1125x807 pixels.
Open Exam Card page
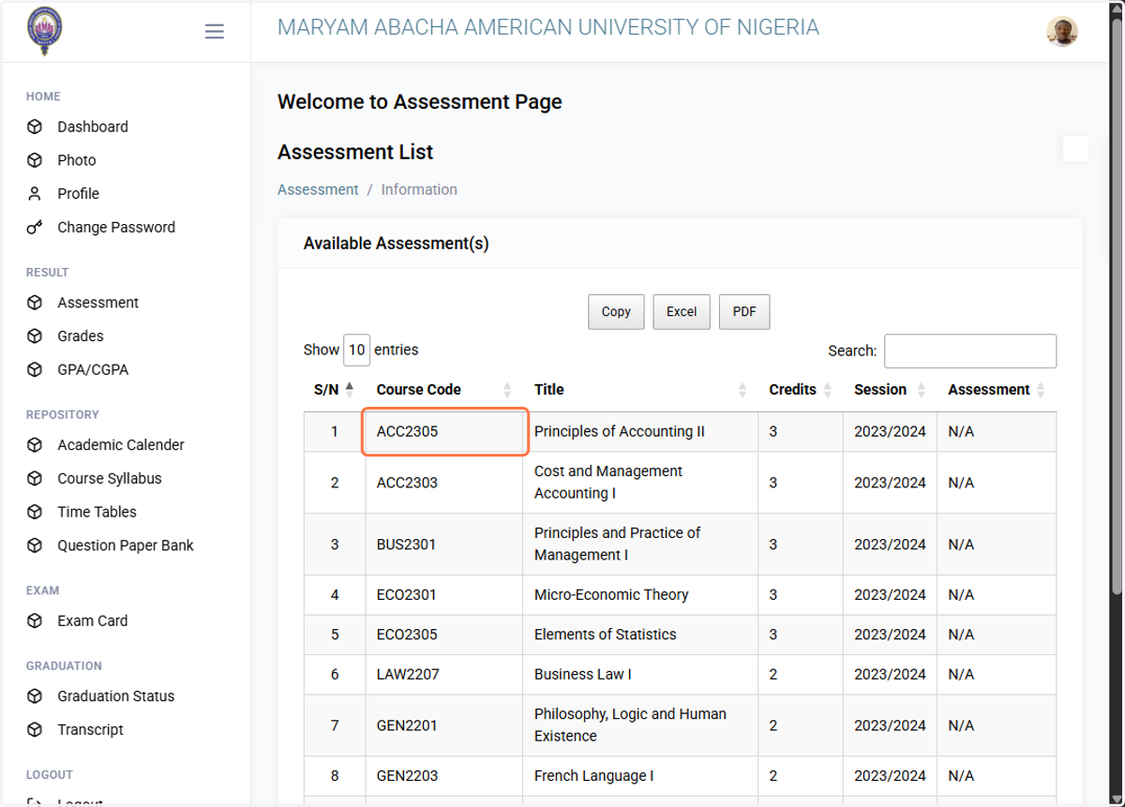point(93,620)
